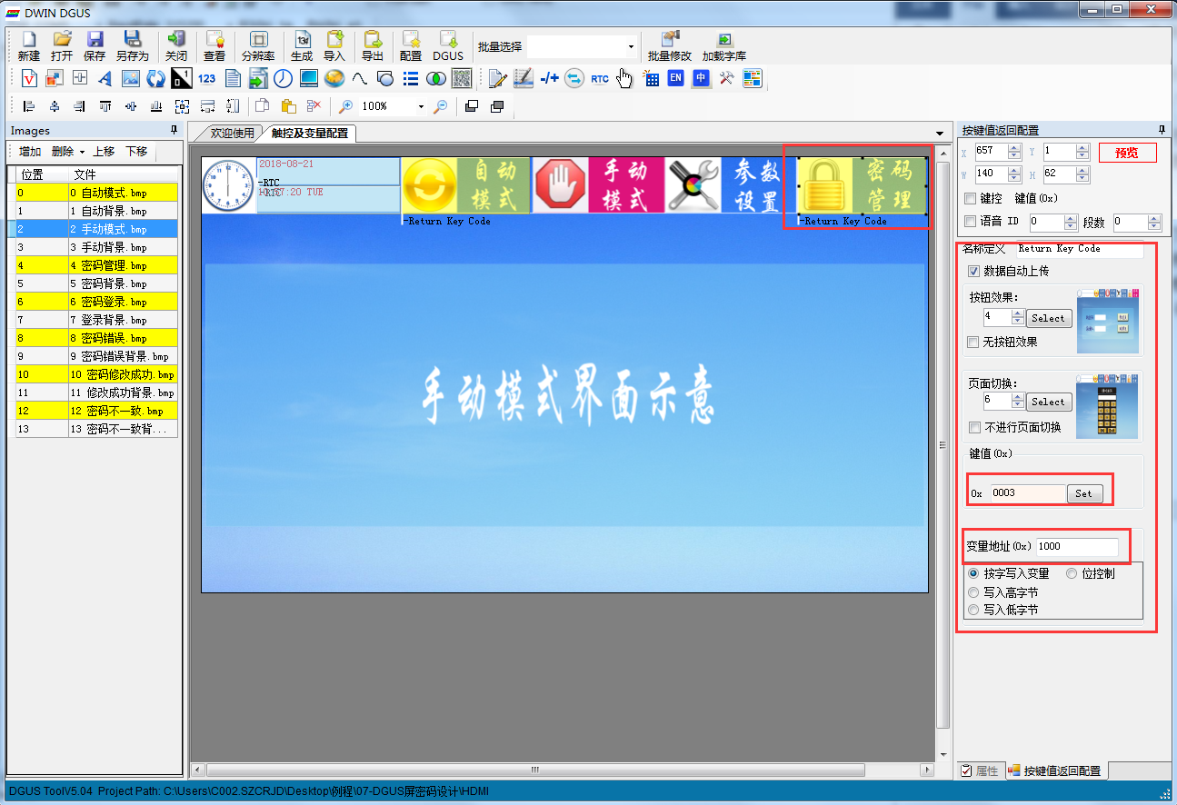Image resolution: width=1177 pixels, height=805 pixels.
Task: Select image row '4 密码管理.bmp'
Action: [x=97, y=265]
